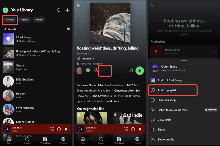Image resolution: width=220 pixels, height=146 pixels.
Task: Tap dimmed back arrow on right screen
Action: point(152,5)
